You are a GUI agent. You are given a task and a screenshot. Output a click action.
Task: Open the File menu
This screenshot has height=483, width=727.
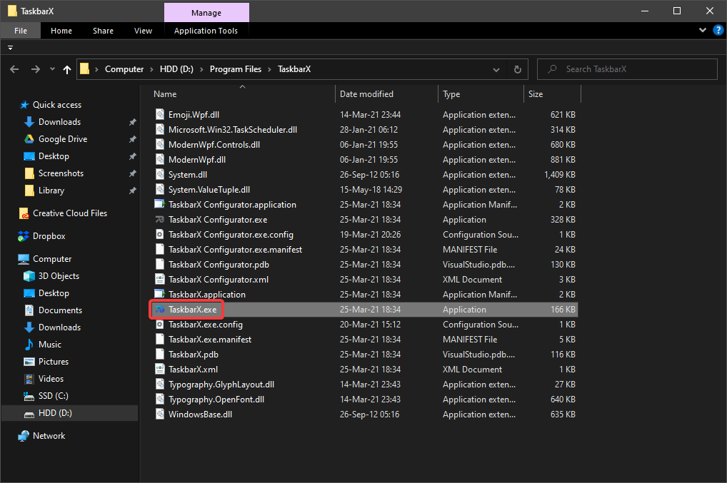click(x=21, y=31)
